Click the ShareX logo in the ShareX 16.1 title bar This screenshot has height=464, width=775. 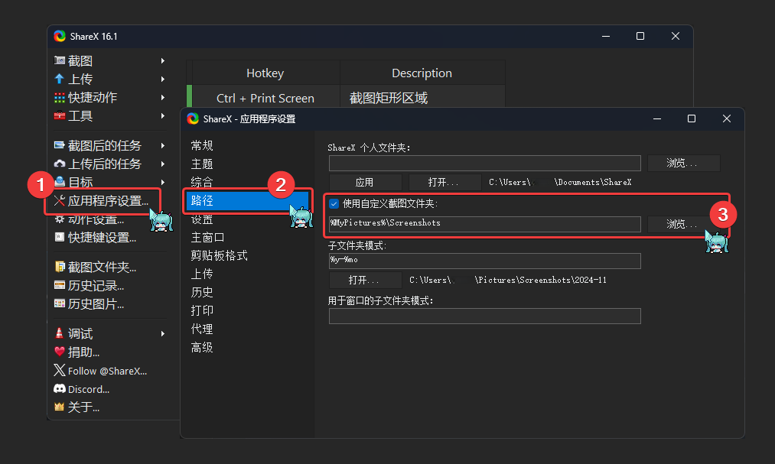click(60, 36)
